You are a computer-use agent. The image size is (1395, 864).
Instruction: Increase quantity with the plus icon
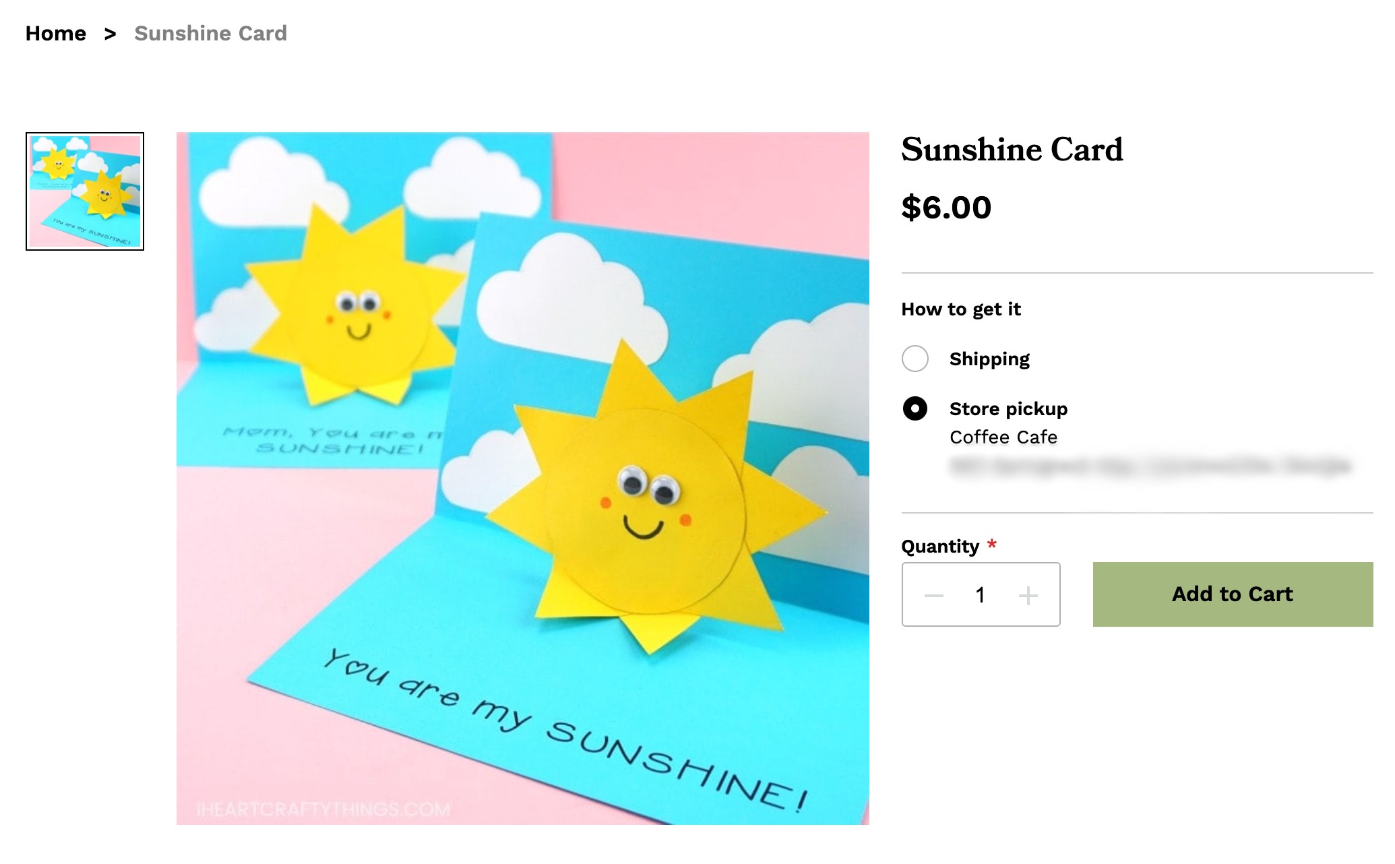click(x=1028, y=596)
